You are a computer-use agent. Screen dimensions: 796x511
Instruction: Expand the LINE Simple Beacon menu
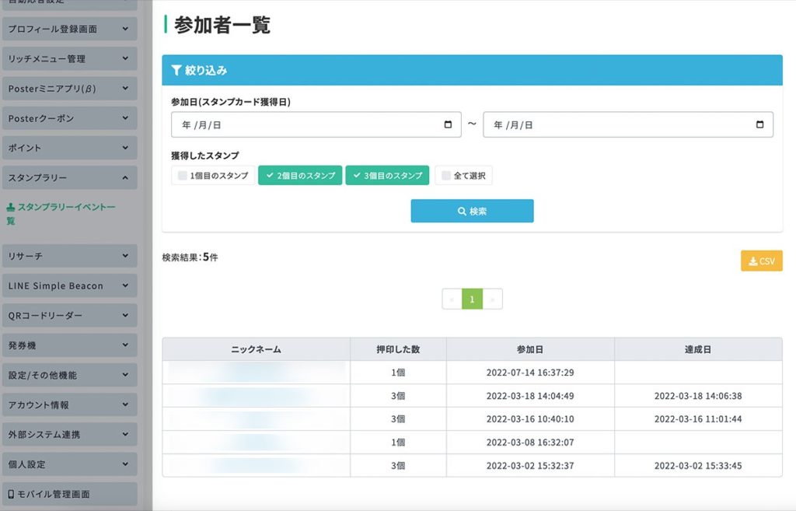click(x=69, y=286)
